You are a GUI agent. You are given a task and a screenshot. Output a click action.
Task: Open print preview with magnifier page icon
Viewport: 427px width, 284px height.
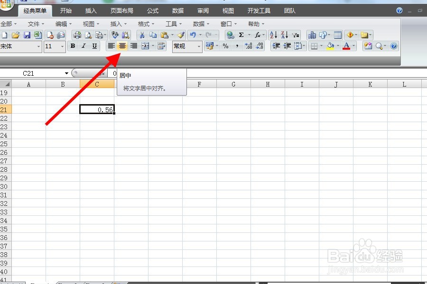(88, 35)
